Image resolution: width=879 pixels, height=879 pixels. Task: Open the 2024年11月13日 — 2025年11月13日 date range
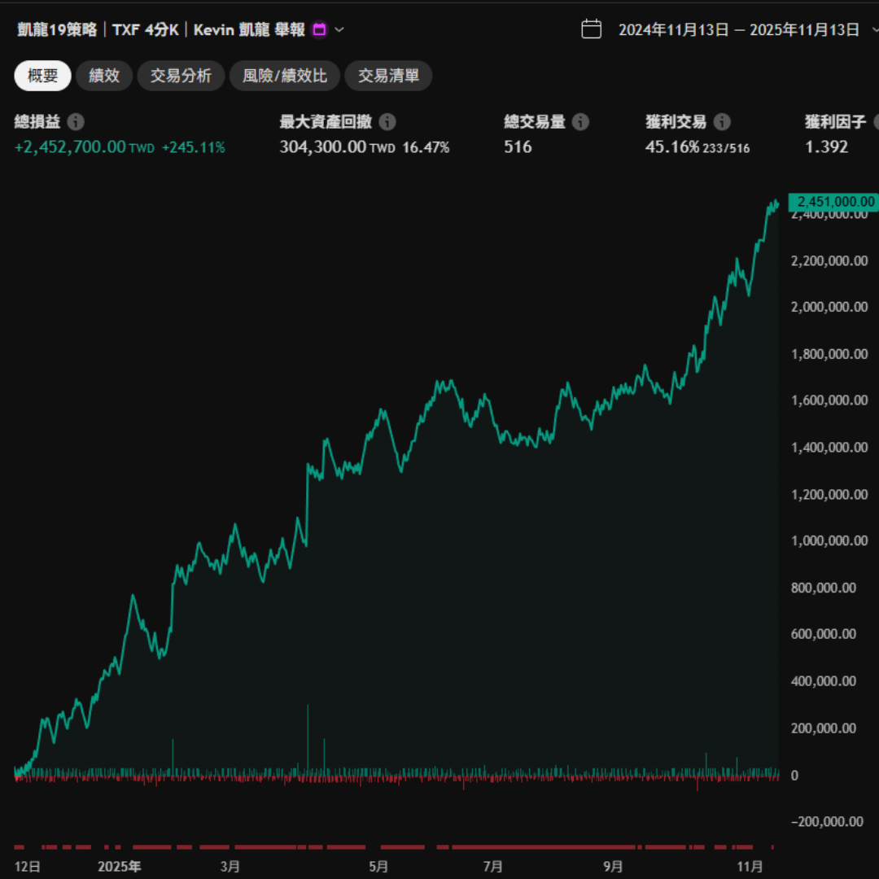coord(738,30)
